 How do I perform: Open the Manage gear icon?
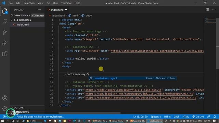(x=5, y=108)
